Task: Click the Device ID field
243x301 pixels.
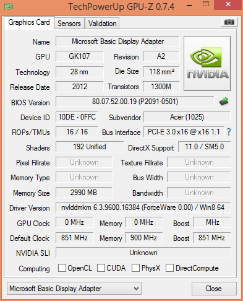Action: [77, 117]
